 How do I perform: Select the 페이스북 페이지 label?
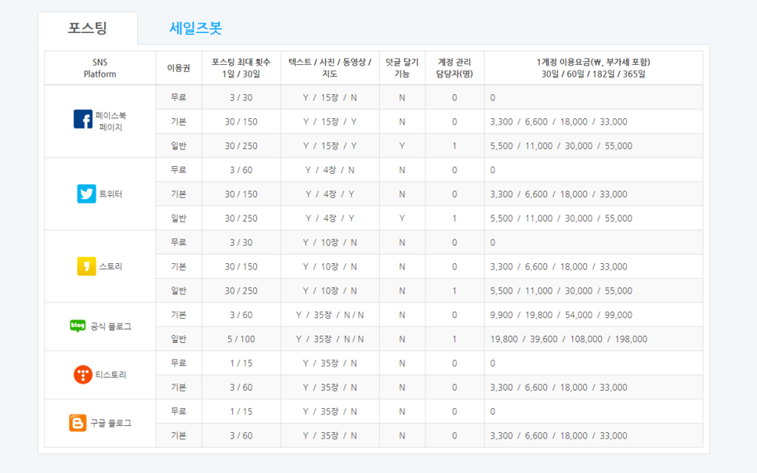(110, 121)
